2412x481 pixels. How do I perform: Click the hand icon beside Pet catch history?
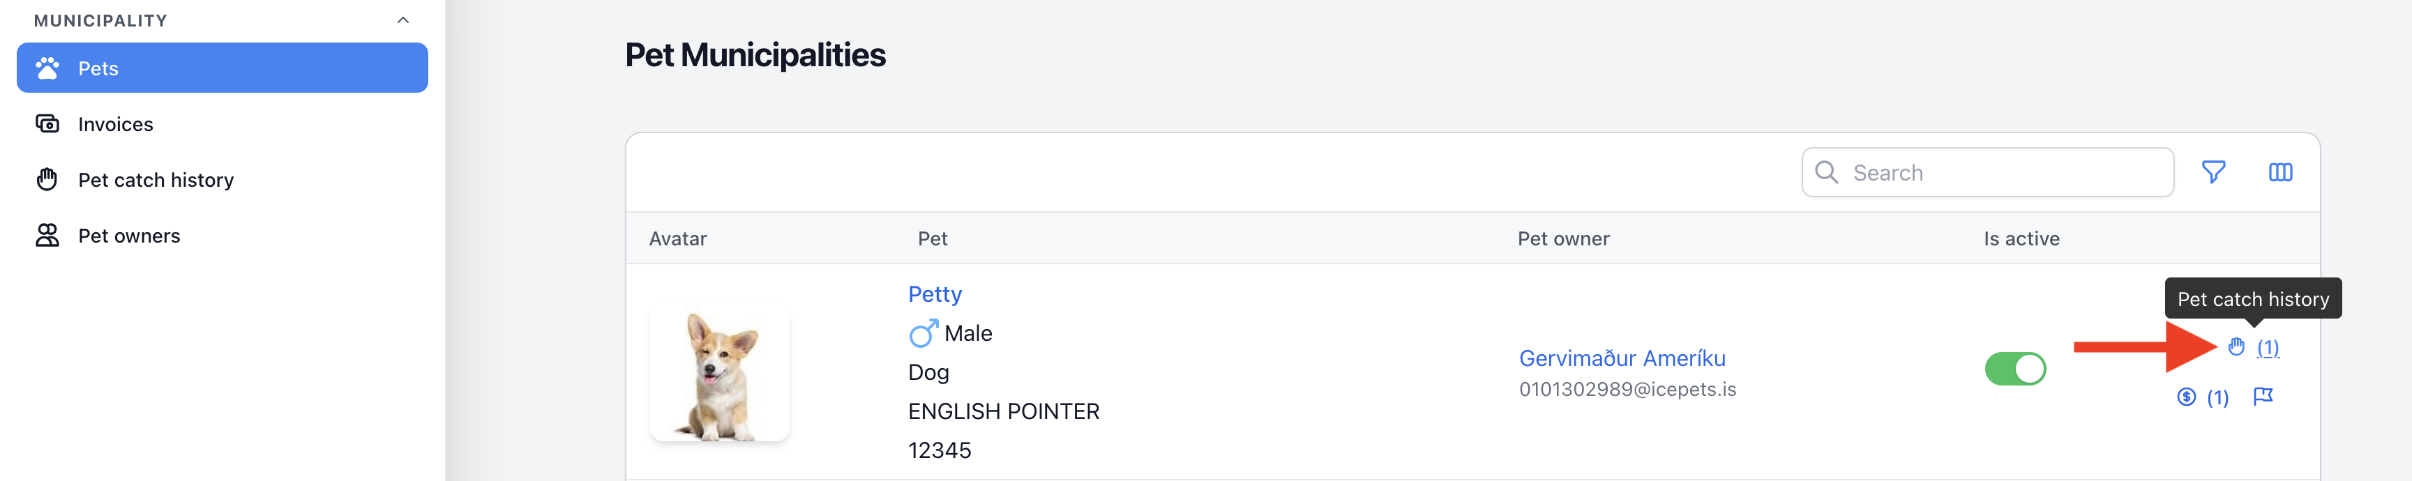(x=47, y=178)
